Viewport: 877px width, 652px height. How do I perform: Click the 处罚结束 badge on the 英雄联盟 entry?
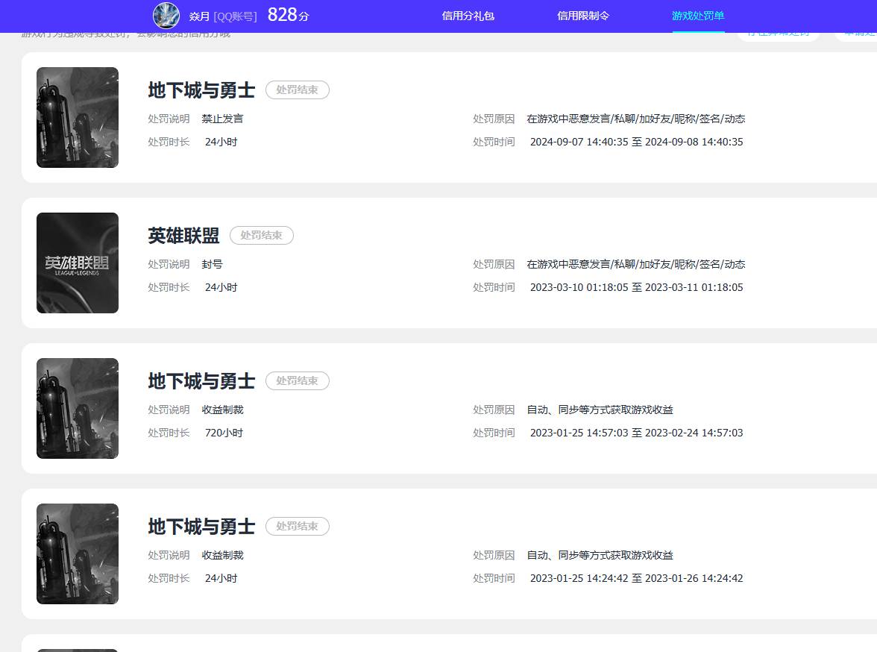click(x=262, y=235)
